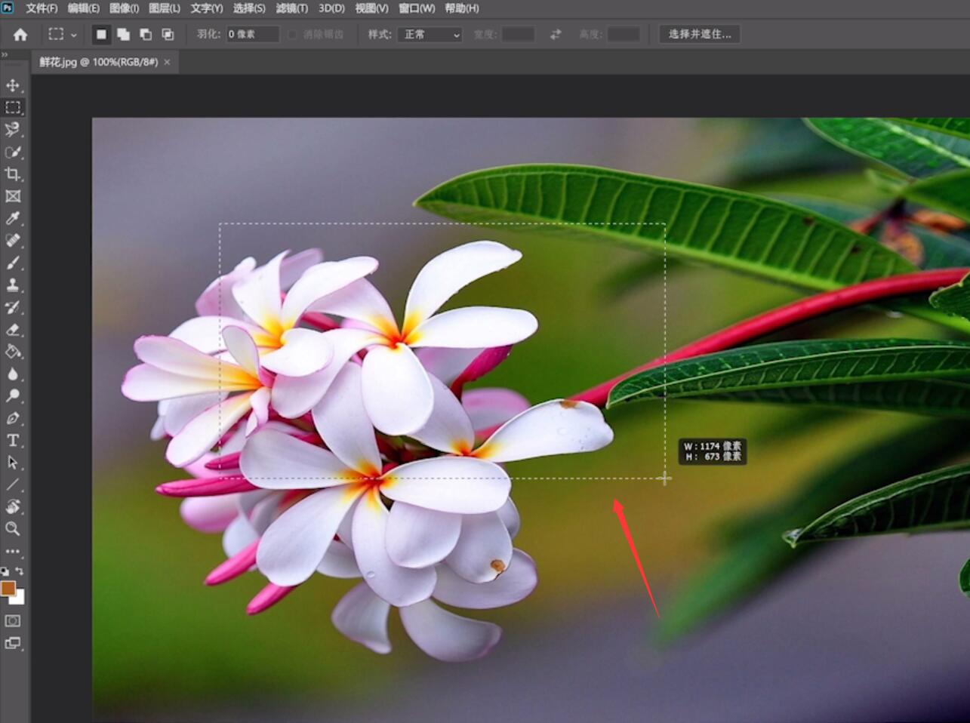Select the Crop tool
Image resolution: width=970 pixels, height=723 pixels.
click(13, 174)
